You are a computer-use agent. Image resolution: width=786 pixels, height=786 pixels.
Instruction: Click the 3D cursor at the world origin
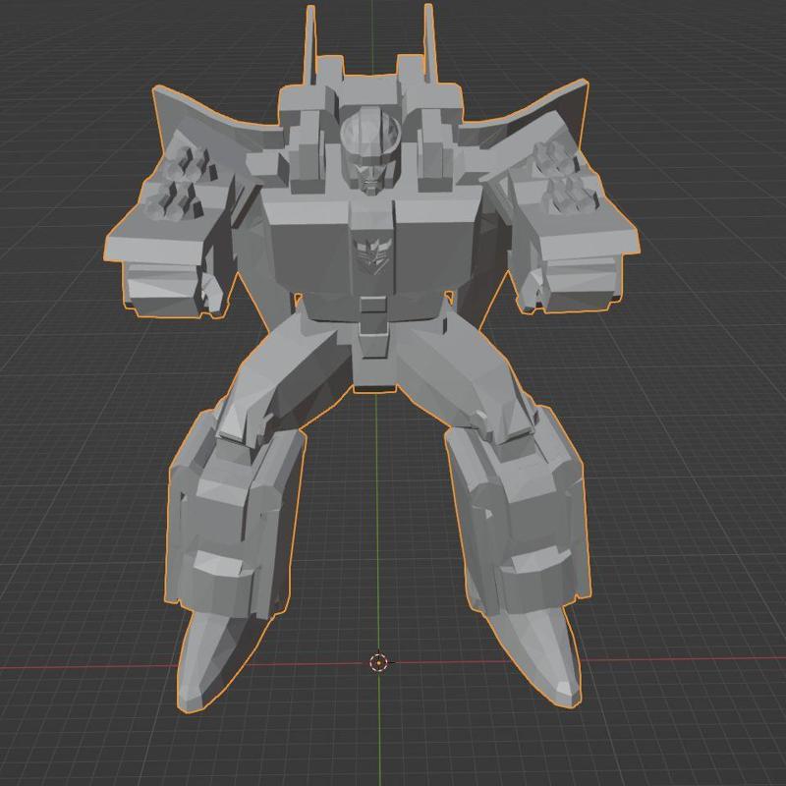coord(378,662)
